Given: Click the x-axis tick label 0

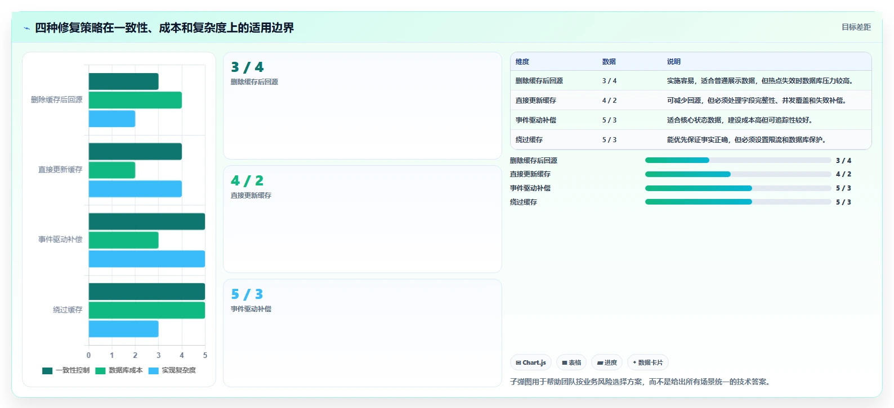Looking at the screenshot, I should (88, 355).
